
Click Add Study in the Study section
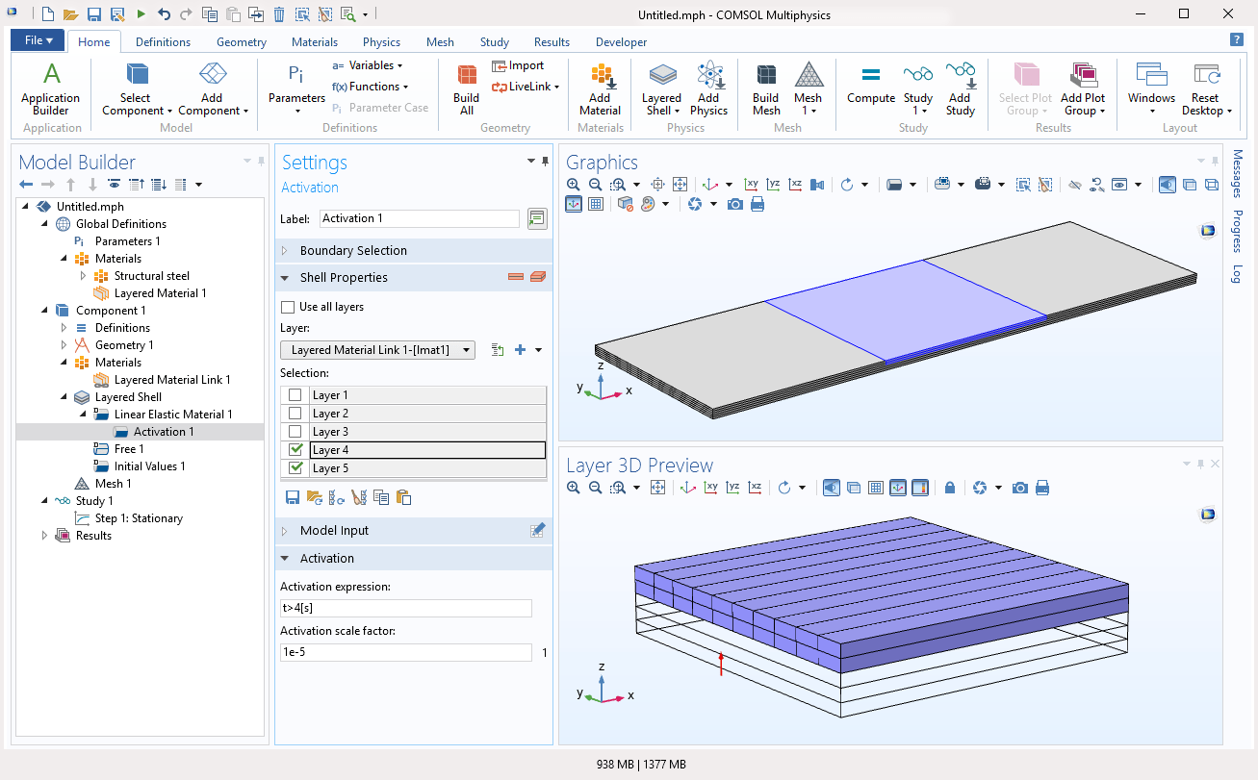tap(961, 87)
